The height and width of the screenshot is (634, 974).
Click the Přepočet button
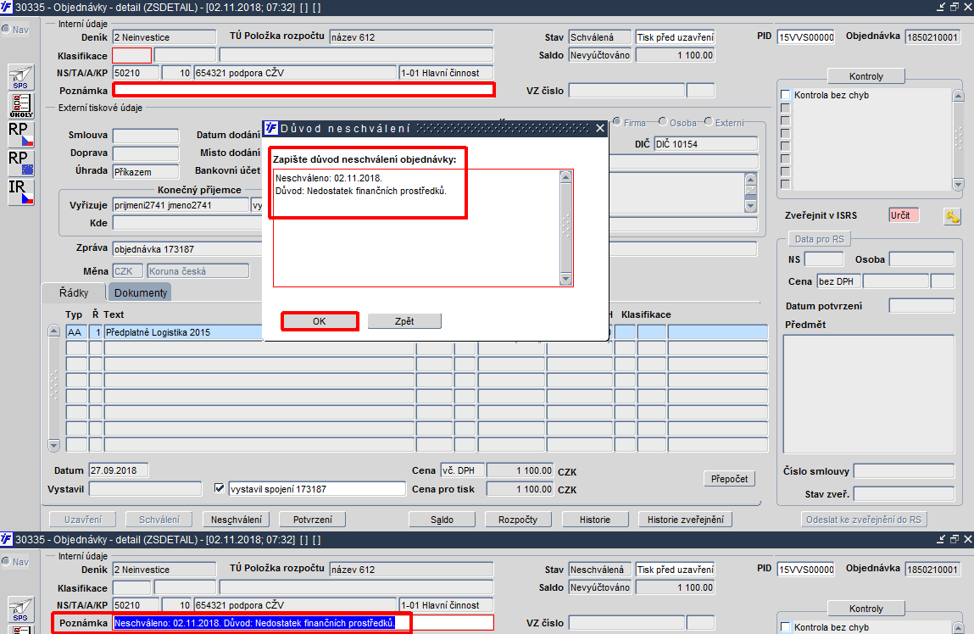point(729,479)
